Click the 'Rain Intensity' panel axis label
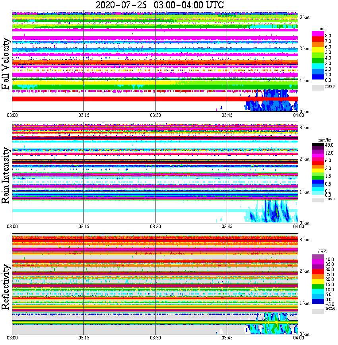Screen dimensions: 338x345 [x=6, y=175]
